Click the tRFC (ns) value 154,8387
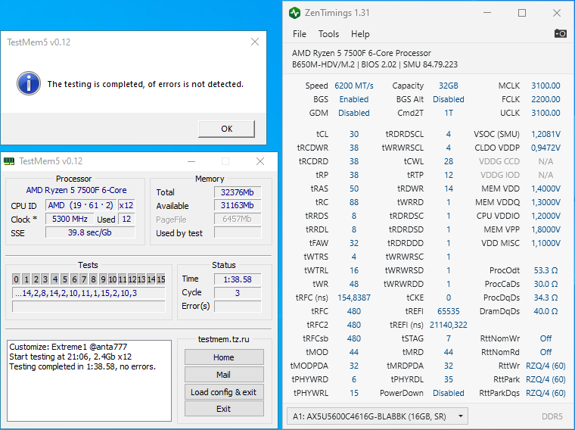The height and width of the screenshot is (430, 575). pyautogui.click(x=354, y=298)
